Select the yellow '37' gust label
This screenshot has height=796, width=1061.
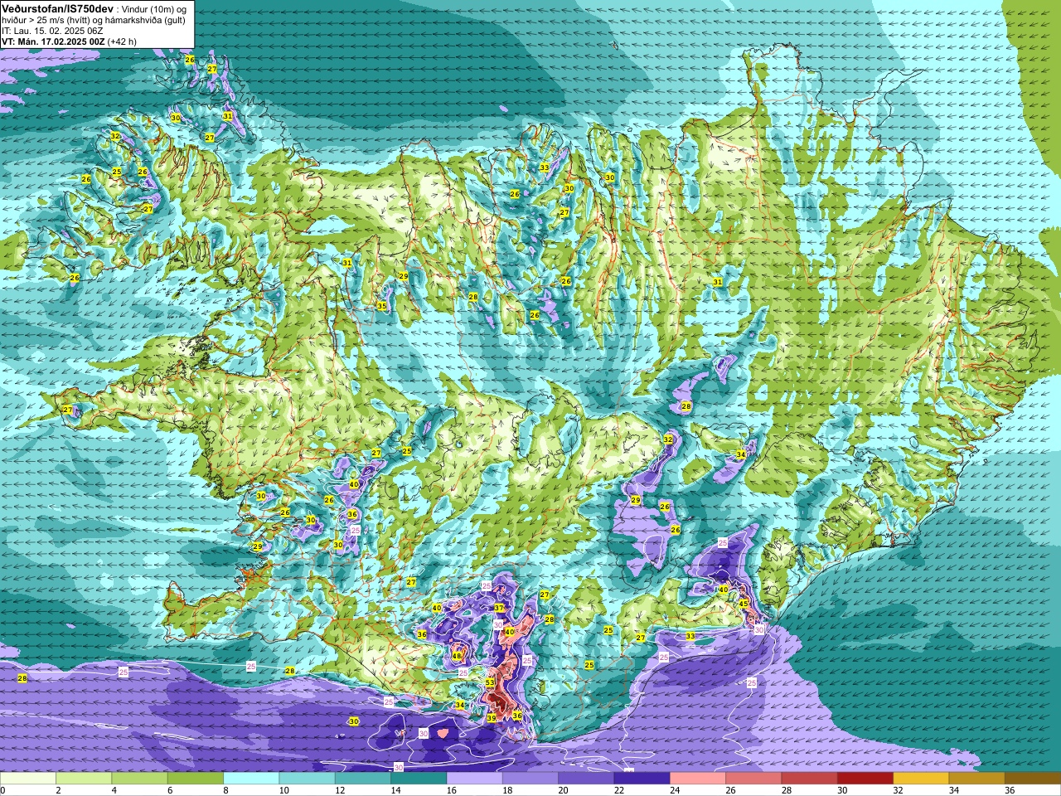(x=499, y=608)
